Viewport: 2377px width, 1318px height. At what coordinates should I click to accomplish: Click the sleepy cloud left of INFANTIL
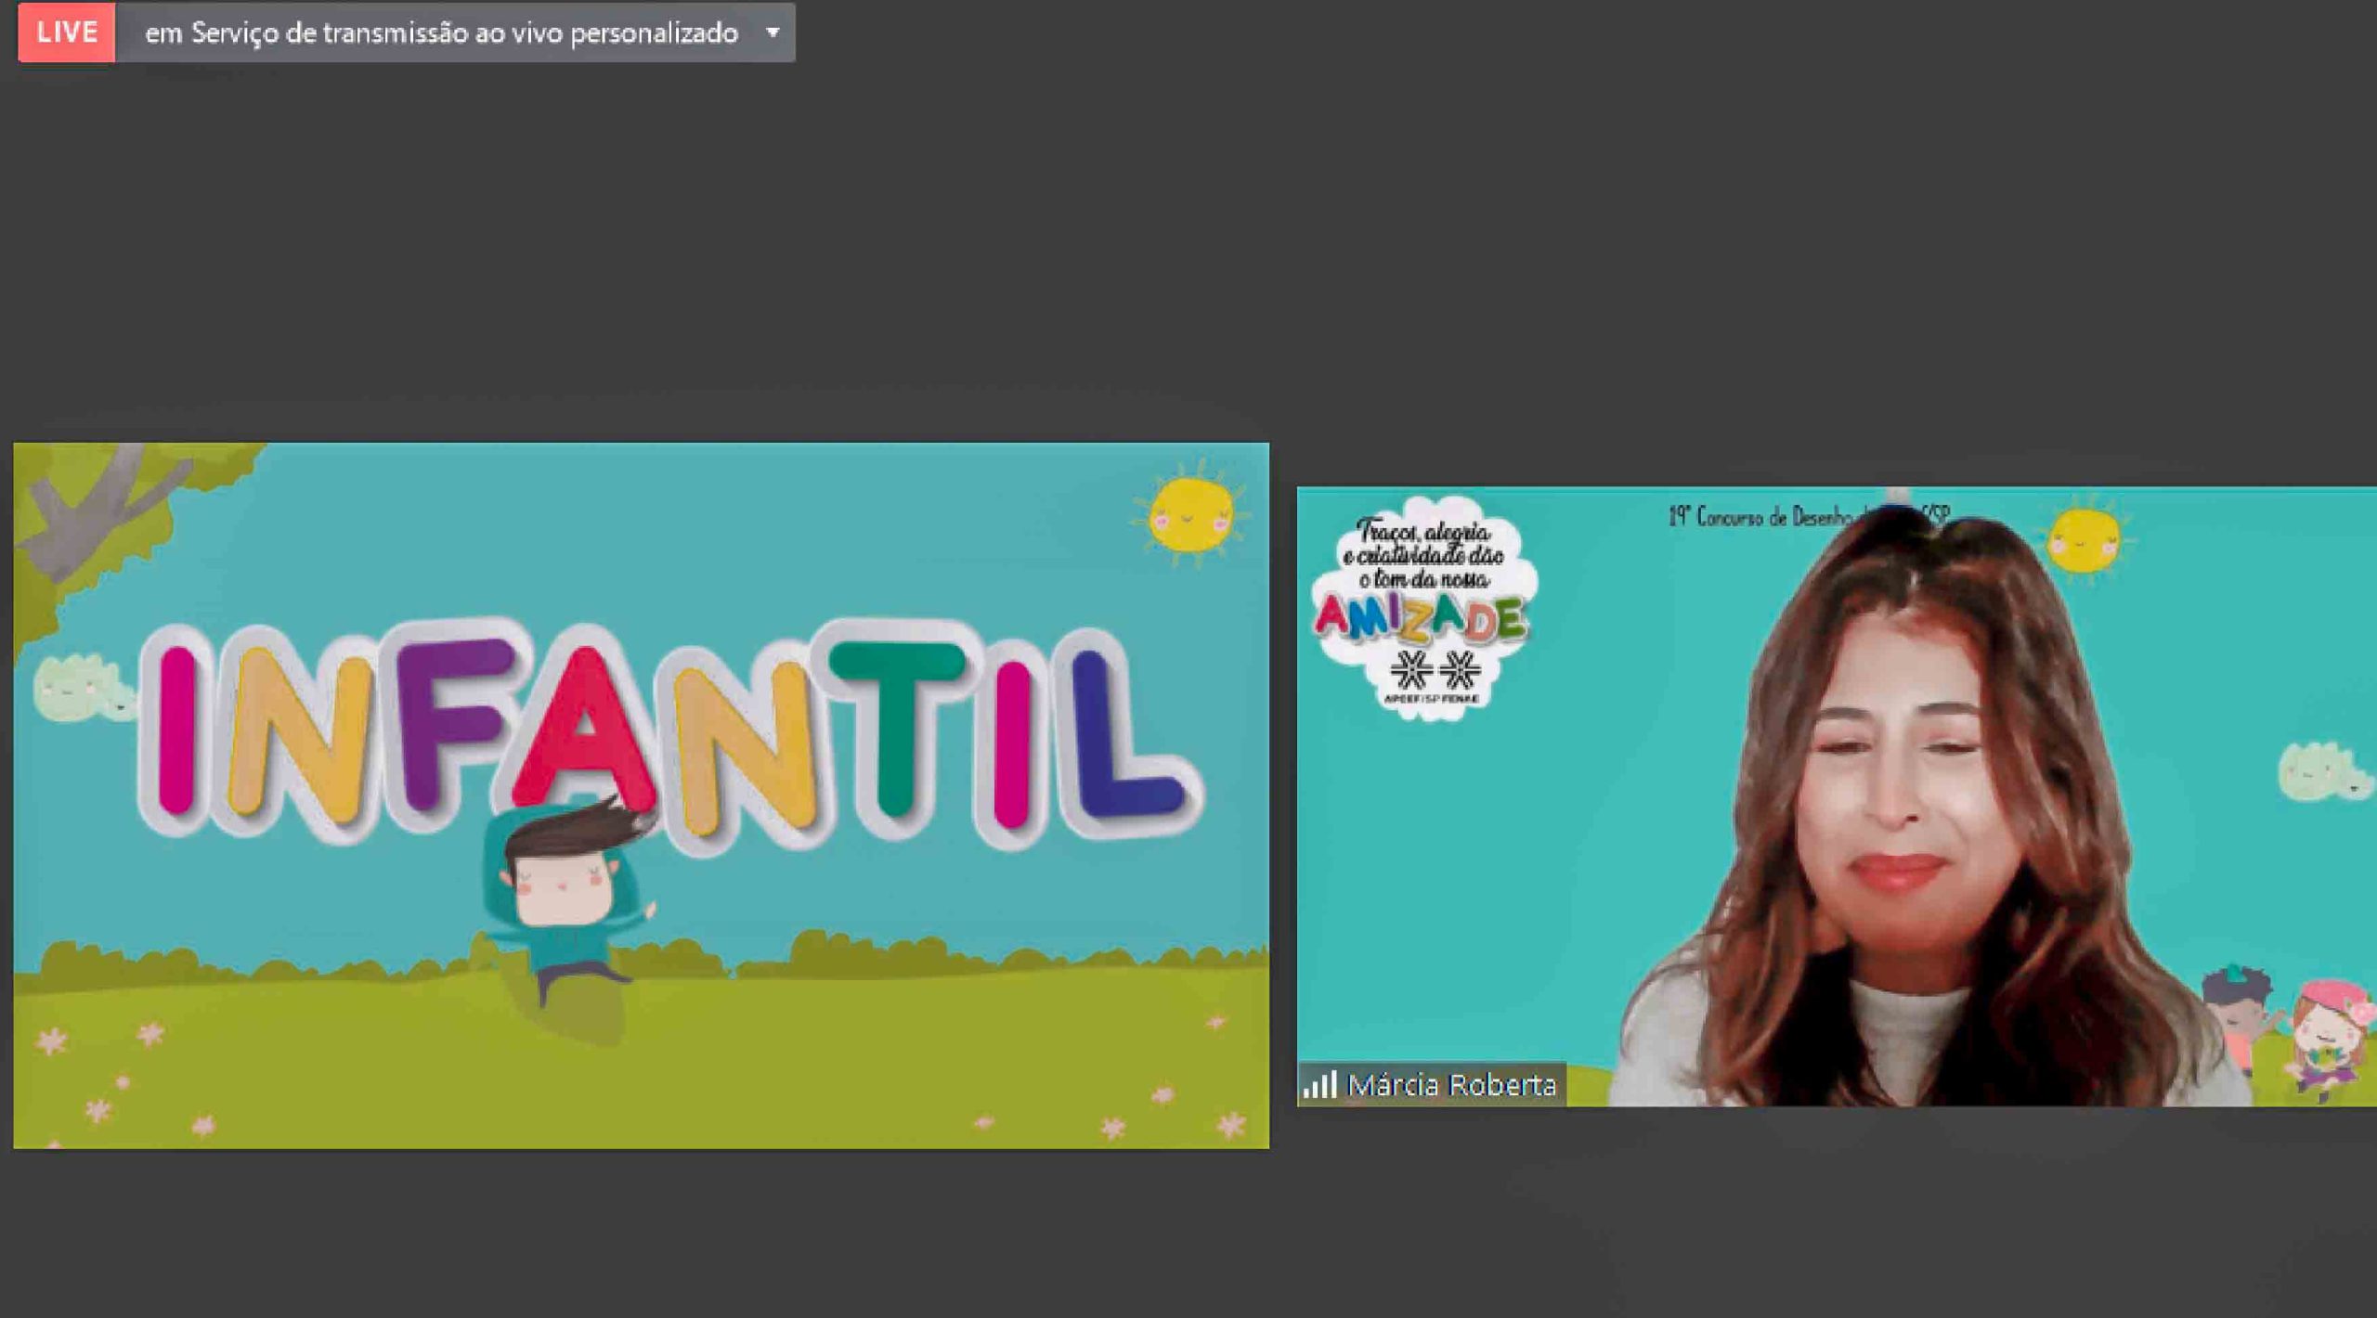coord(82,688)
